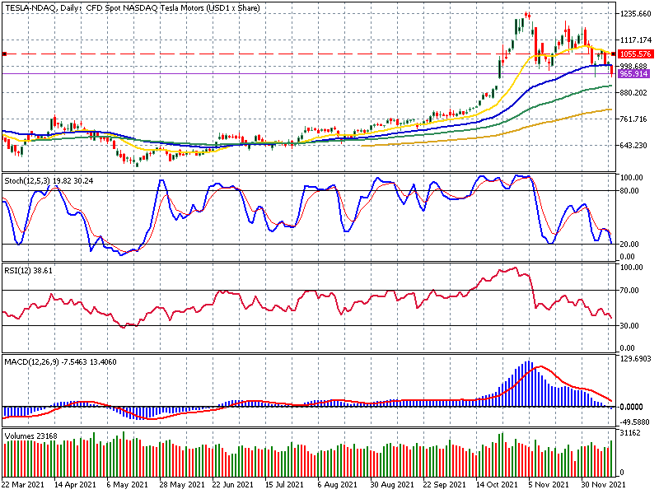Click the 761.716 price axis value
Viewport: 659px width, 494px height.
(633, 119)
